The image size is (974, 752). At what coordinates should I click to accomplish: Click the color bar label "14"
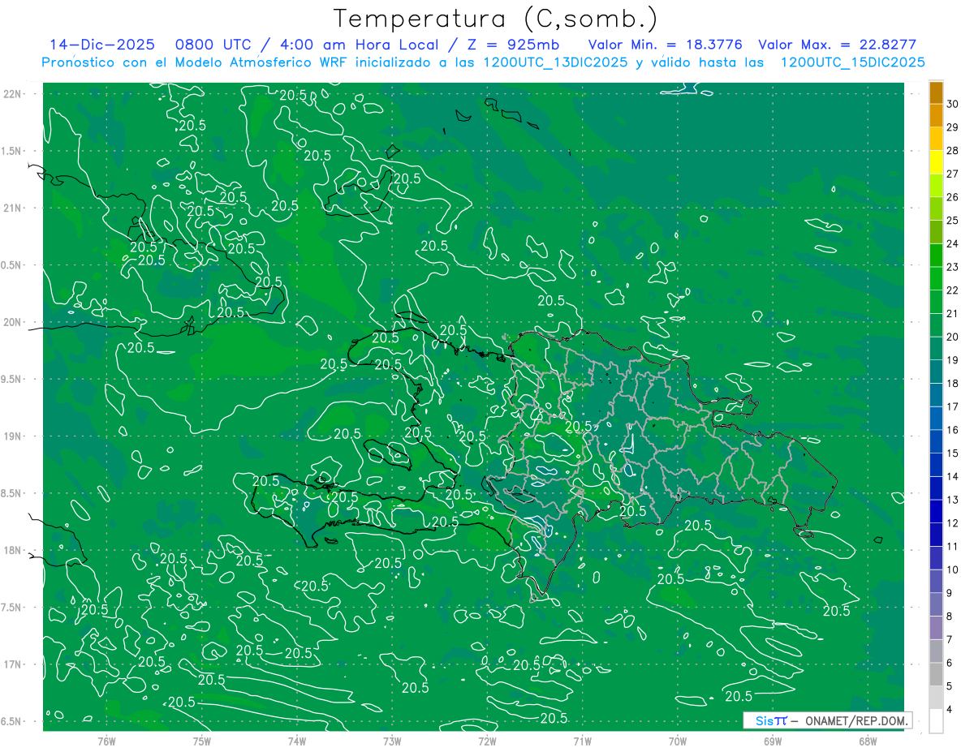point(953,476)
